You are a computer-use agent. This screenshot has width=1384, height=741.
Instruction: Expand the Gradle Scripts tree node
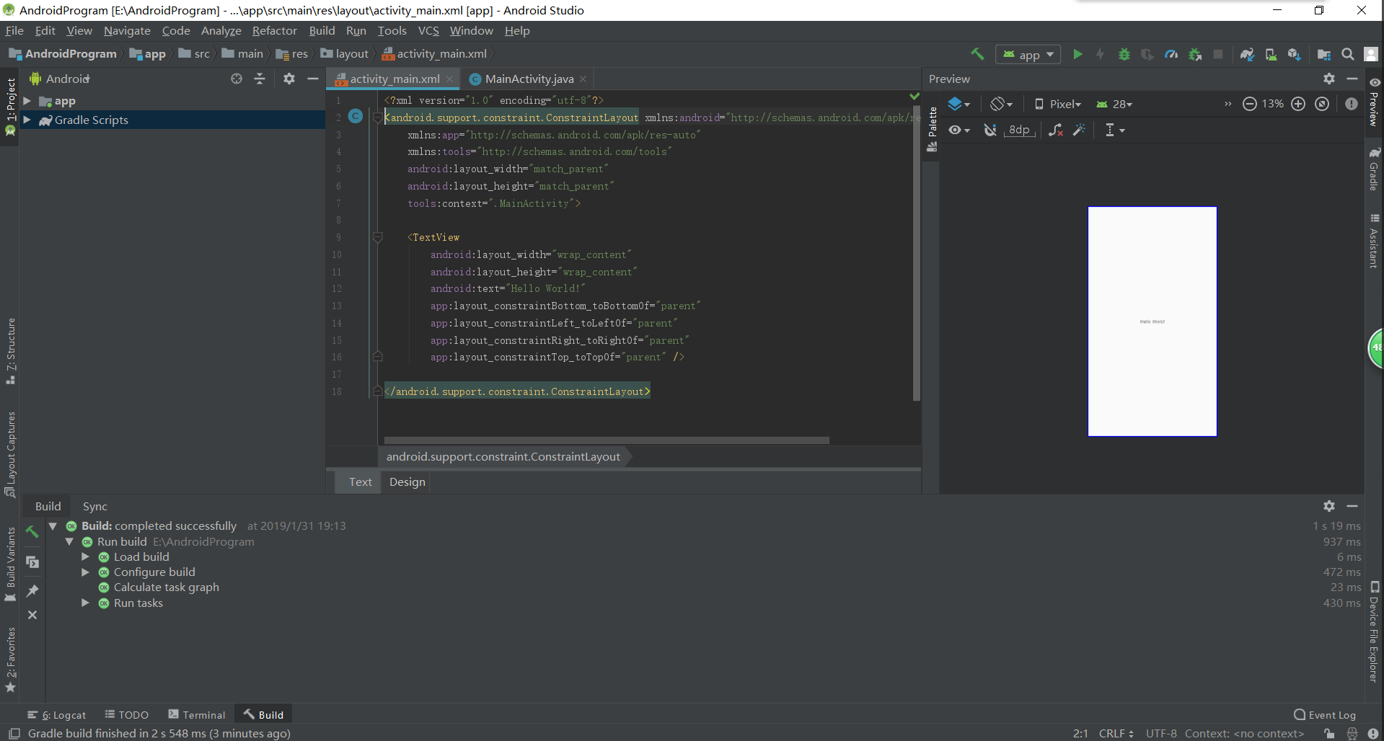pos(27,120)
